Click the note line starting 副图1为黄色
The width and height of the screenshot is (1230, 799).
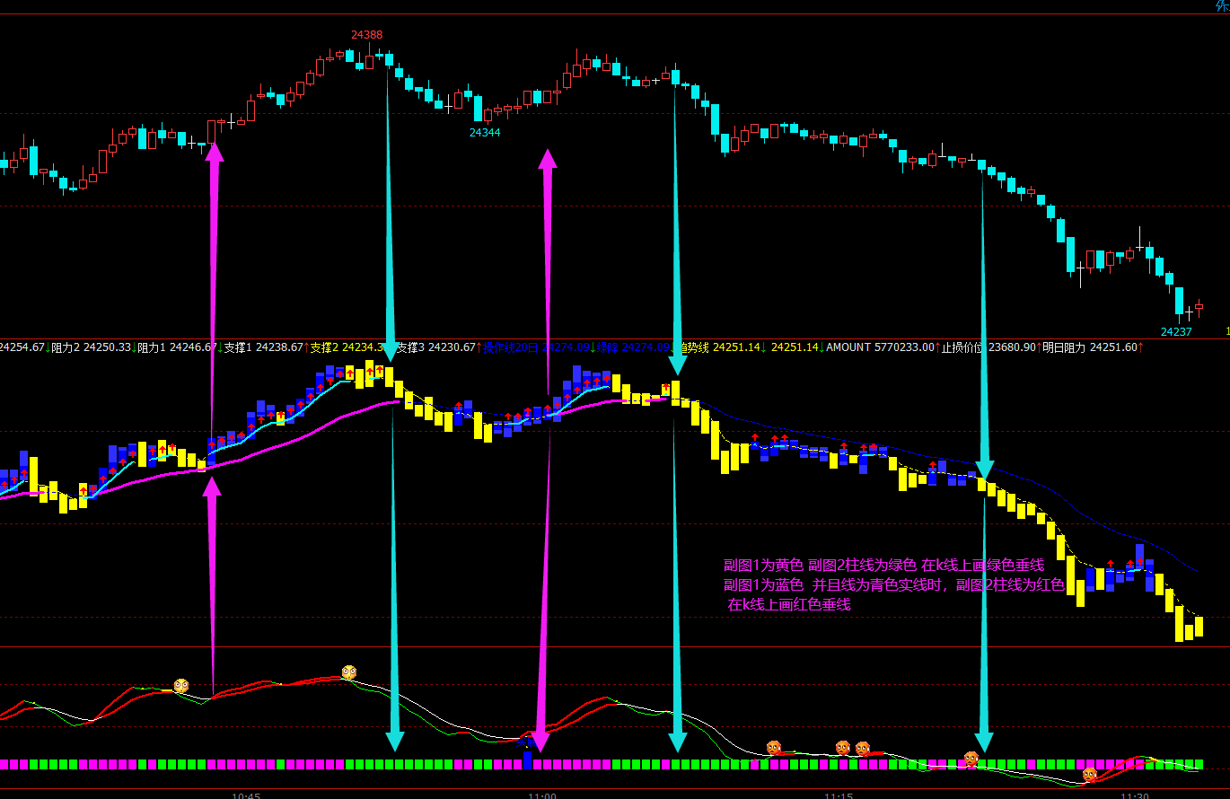pyautogui.click(x=884, y=566)
